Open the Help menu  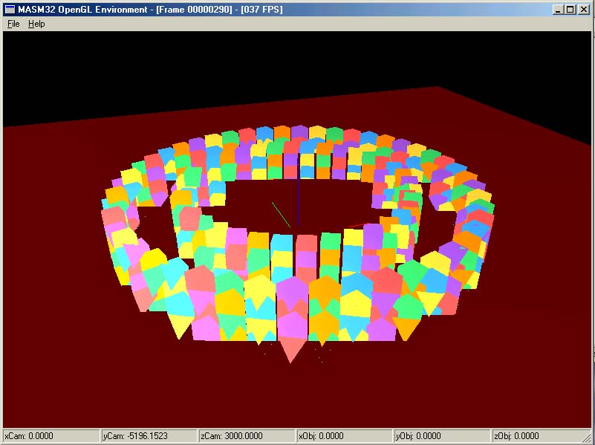pyautogui.click(x=36, y=24)
